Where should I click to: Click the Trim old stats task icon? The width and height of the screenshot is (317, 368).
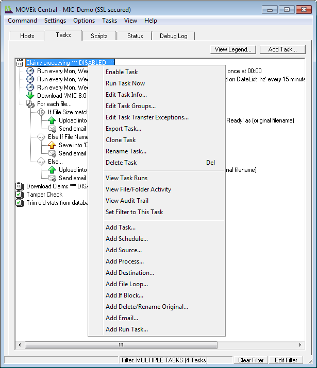coord(20,203)
